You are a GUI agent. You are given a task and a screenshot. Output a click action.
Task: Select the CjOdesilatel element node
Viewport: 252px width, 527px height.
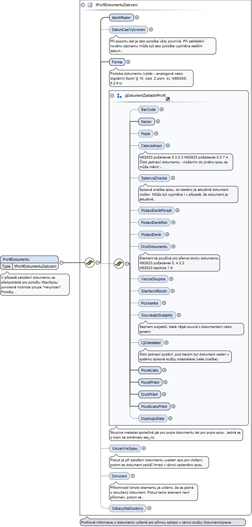point(151,343)
